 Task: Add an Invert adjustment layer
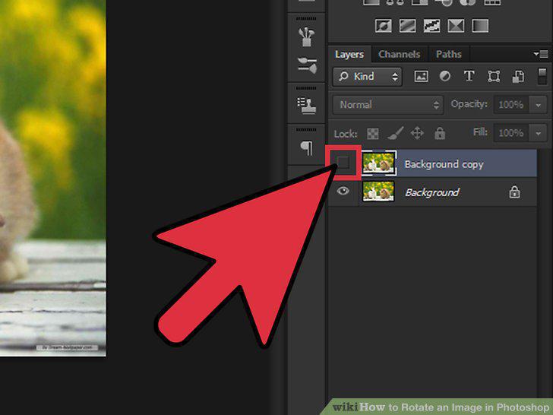point(384,26)
